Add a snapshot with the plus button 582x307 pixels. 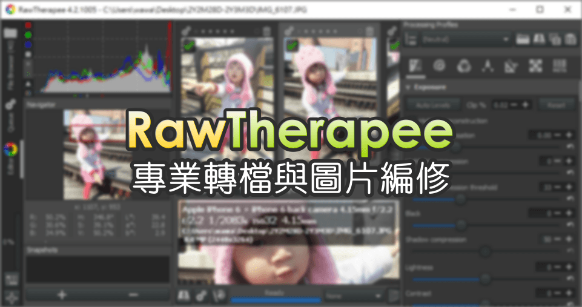pos(62,295)
